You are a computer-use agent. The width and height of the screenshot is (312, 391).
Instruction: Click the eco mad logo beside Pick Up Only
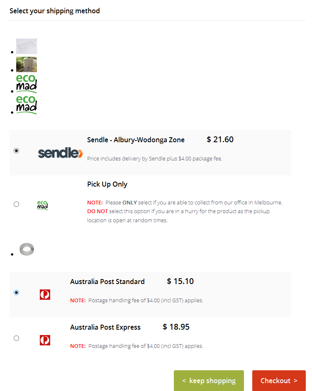[42, 205]
